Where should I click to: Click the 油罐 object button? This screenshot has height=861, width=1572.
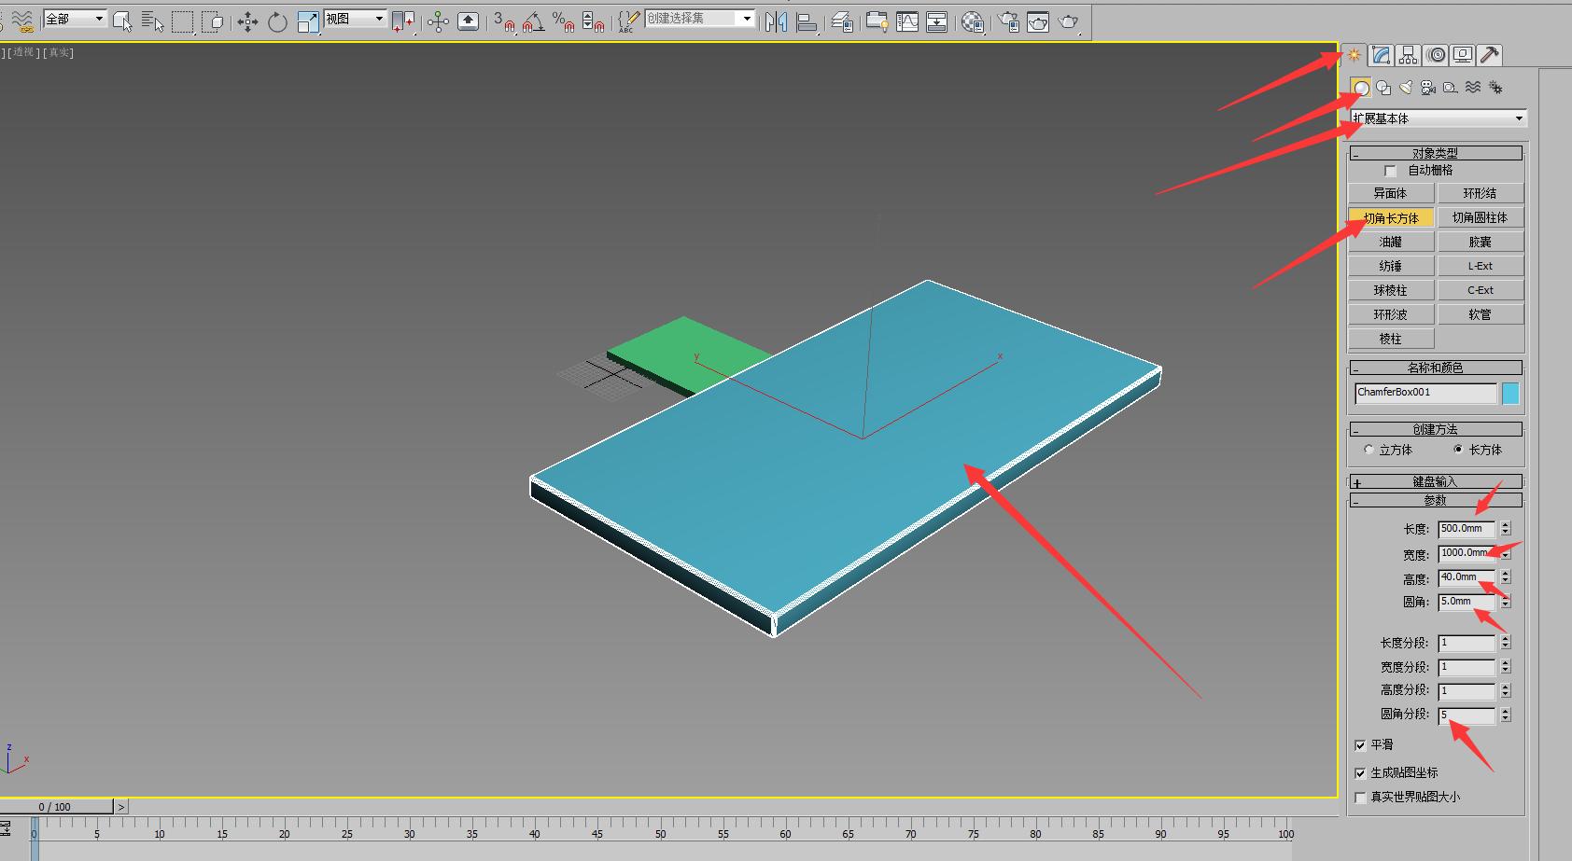(x=1390, y=242)
